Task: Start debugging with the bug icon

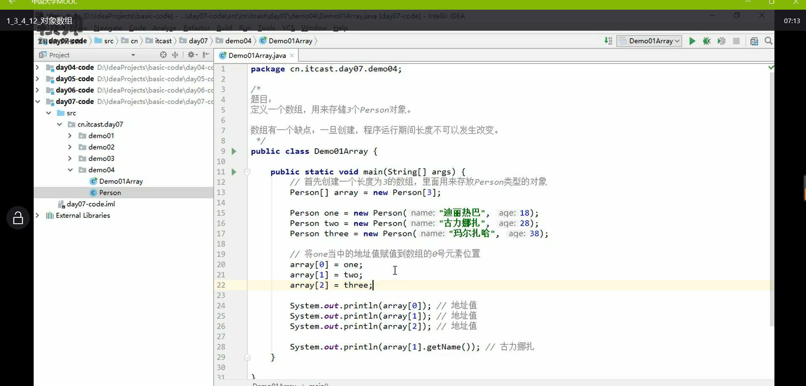Action: click(x=707, y=41)
